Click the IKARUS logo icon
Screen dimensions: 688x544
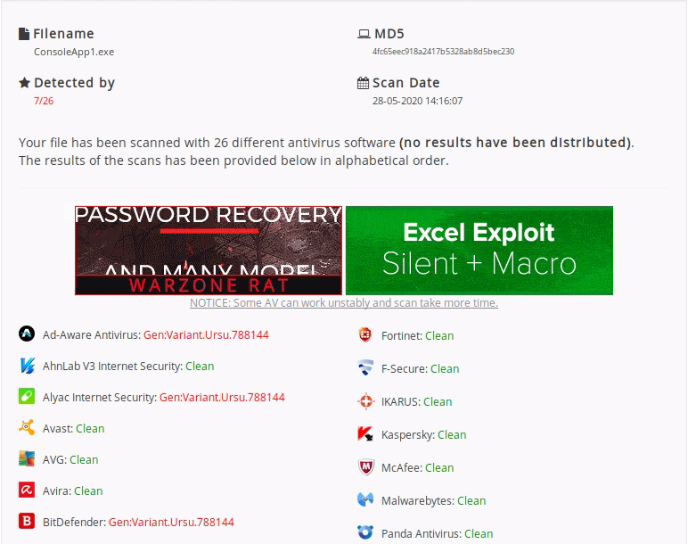coord(365,401)
